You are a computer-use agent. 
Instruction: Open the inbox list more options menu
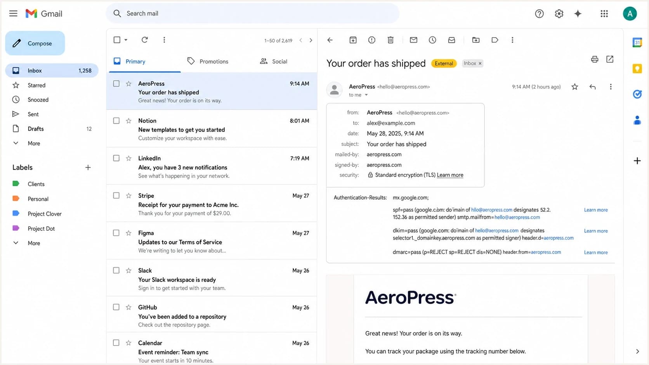point(164,40)
